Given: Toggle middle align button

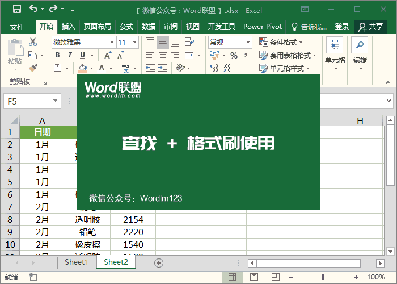Looking at the screenshot, I should click(163, 42).
